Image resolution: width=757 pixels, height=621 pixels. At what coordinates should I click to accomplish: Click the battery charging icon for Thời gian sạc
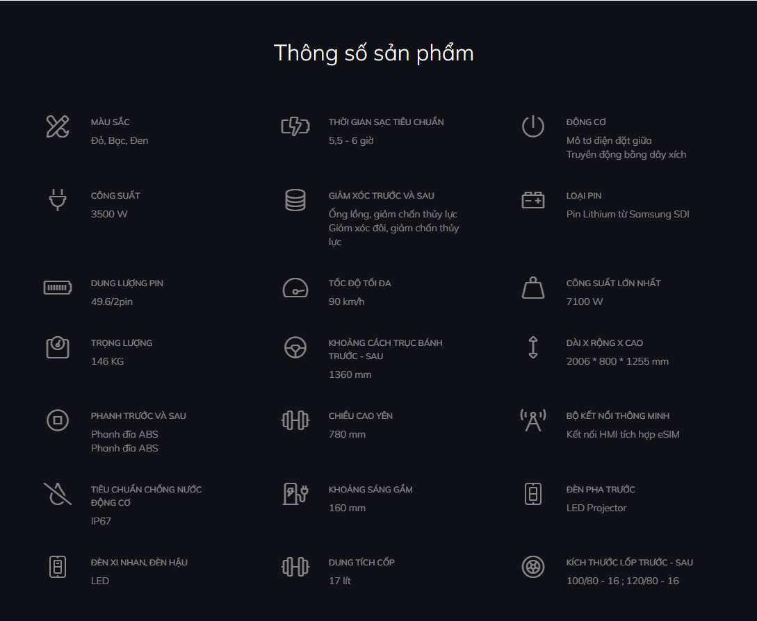[x=295, y=126]
